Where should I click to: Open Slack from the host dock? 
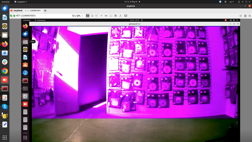[x=5, y=62]
